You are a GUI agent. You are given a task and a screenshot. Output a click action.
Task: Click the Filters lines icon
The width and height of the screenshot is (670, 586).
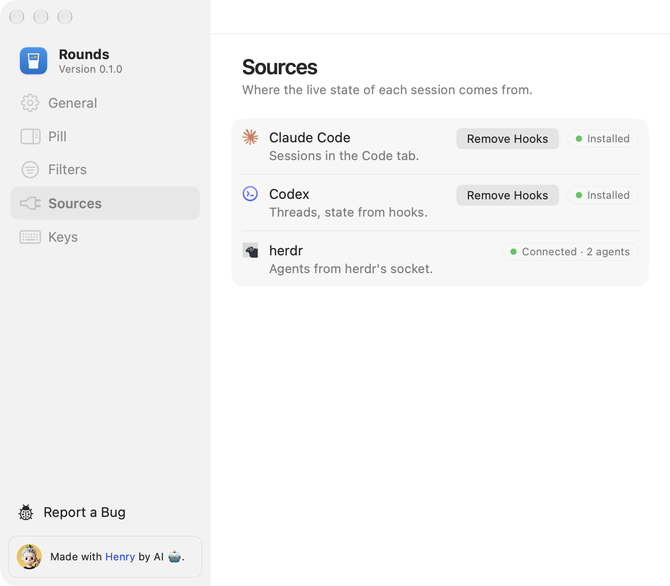click(x=30, y=170)
